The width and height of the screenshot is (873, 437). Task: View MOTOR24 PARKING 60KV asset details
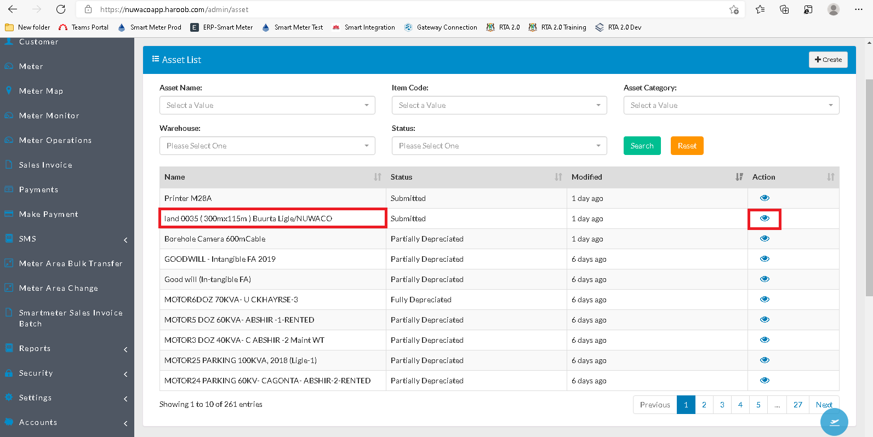pyautogui.click(x=764, y=381)
